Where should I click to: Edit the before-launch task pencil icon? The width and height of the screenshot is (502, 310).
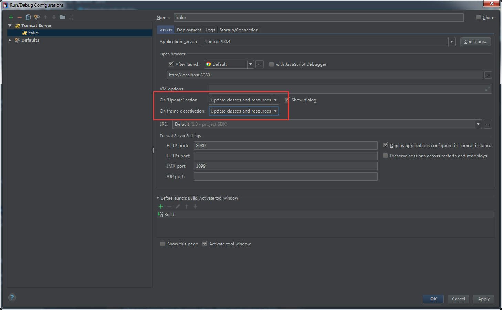(178, 206)
